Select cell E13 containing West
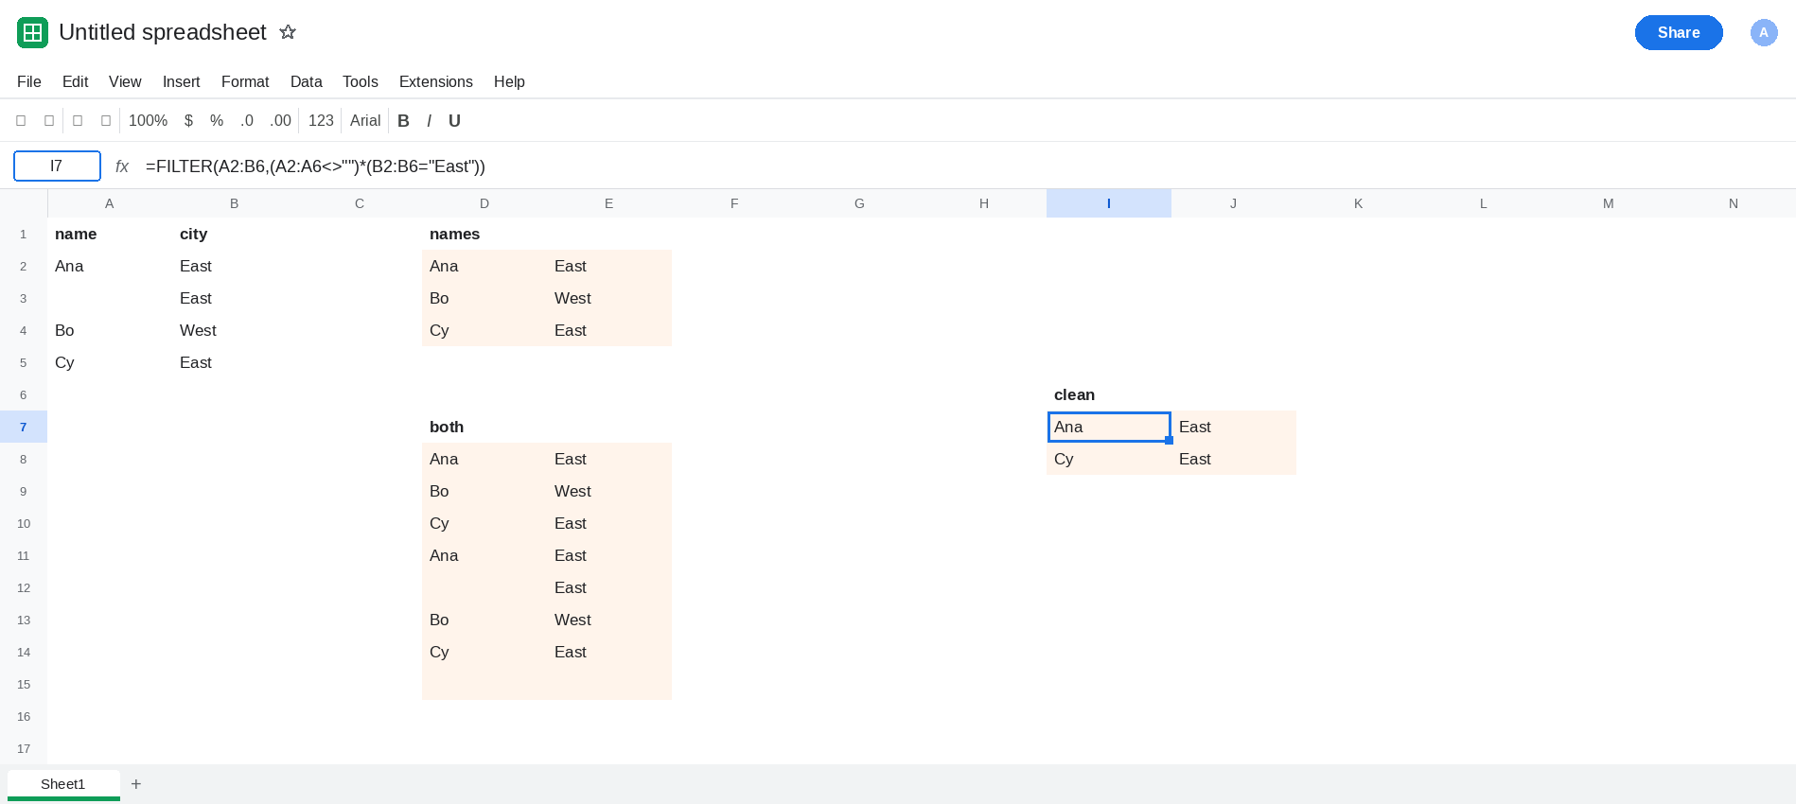This screenshot has height=804, width=1796. click(x=609, y=620)
